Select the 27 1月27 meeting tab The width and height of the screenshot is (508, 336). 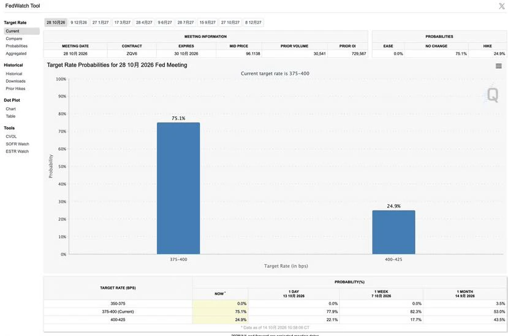pos(100,22)
